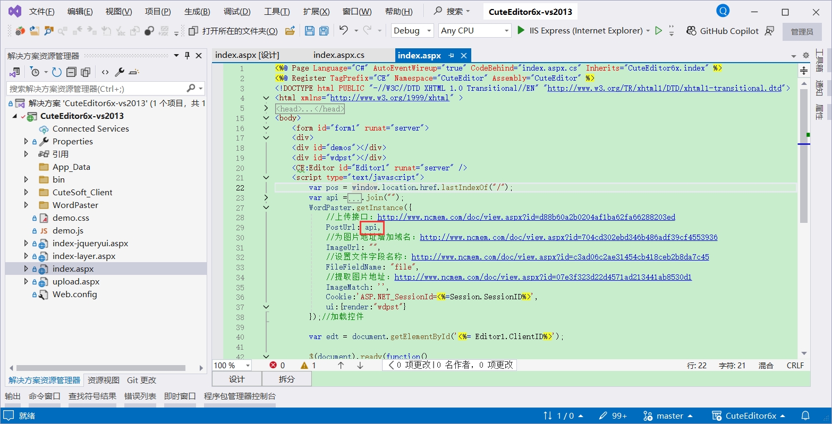Switch to the index.aspx.cs tab
The image size is (832, 424).
[x=338, y=55]
